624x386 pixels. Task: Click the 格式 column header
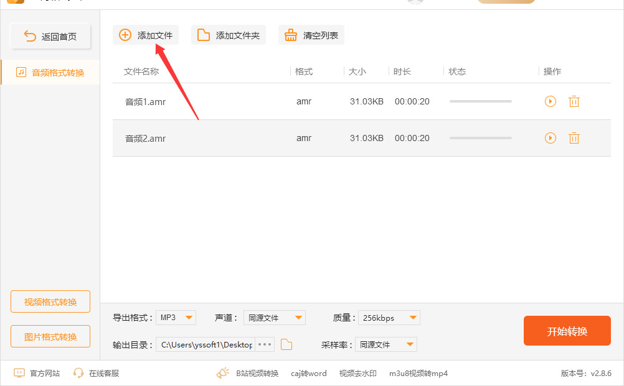coord(304,71)
